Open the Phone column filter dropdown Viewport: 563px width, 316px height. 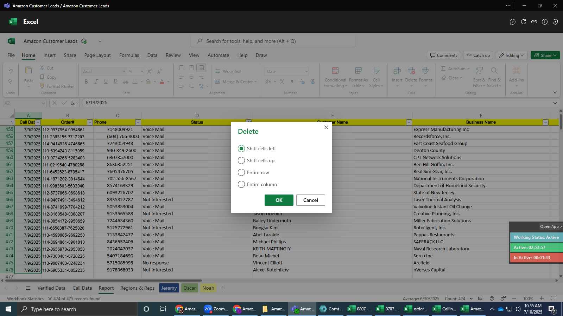[138, 122]
